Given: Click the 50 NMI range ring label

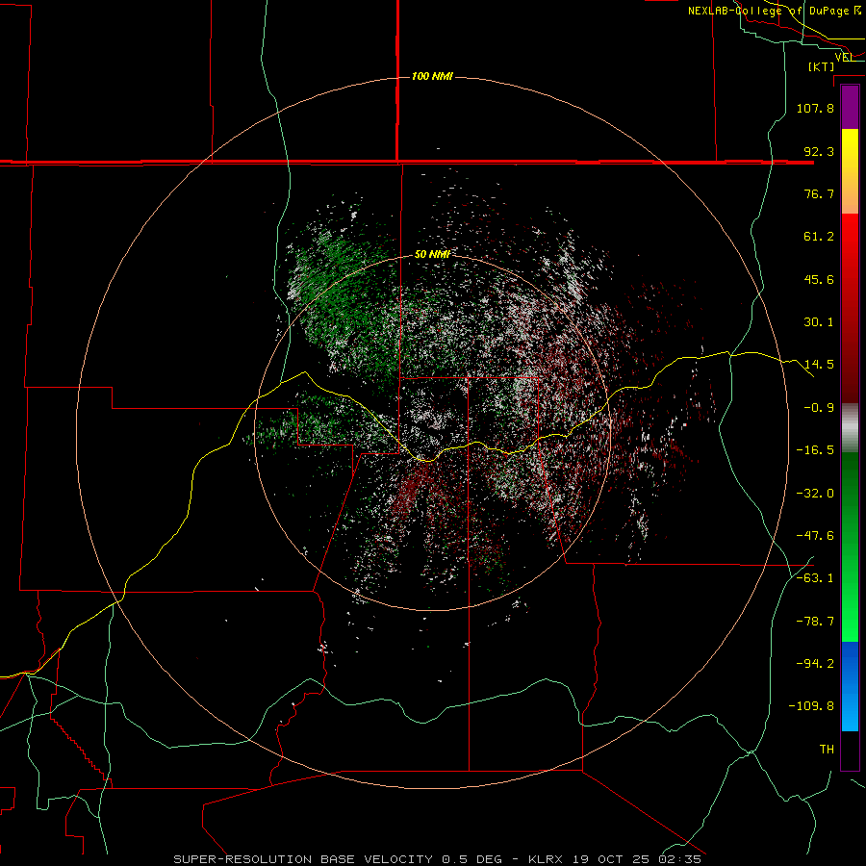Looking at the screenshot, I should pyautogui.click(x=432, y=254).
